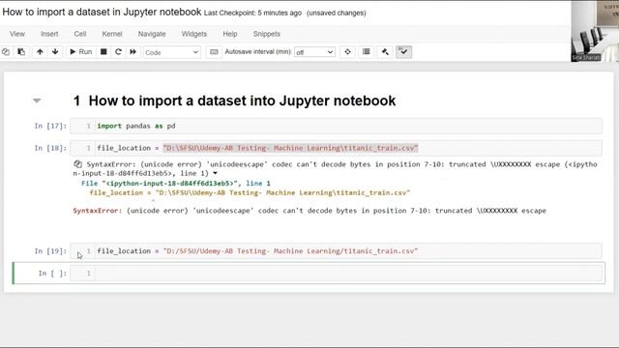This screenshot has width=619, height=348.
Task: Click the 'Last Checkpoint: 5 minutes ago' text
Action: pos(252,13)
